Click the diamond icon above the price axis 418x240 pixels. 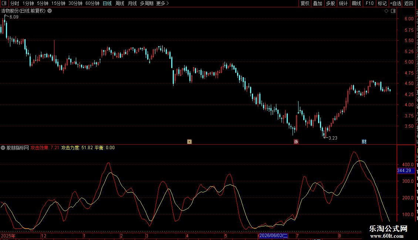tap(386, 11)
